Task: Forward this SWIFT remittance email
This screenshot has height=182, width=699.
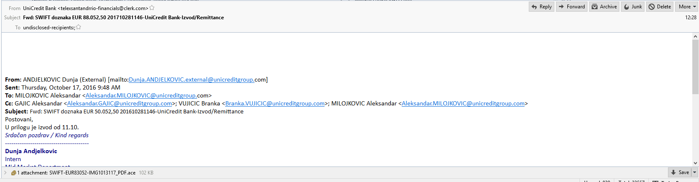Action: tap(572, 7)
